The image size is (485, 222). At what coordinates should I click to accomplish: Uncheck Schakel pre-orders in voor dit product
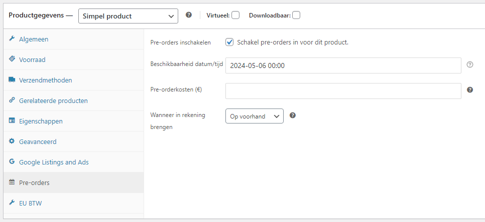point(229,42)
